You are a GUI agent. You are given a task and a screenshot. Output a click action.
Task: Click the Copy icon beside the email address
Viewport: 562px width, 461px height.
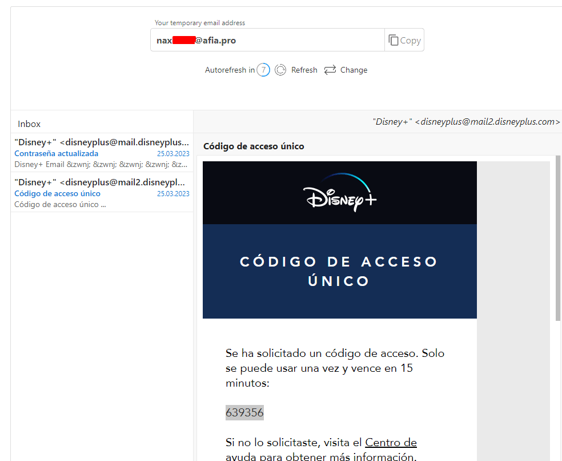click(x=393, y=40)
